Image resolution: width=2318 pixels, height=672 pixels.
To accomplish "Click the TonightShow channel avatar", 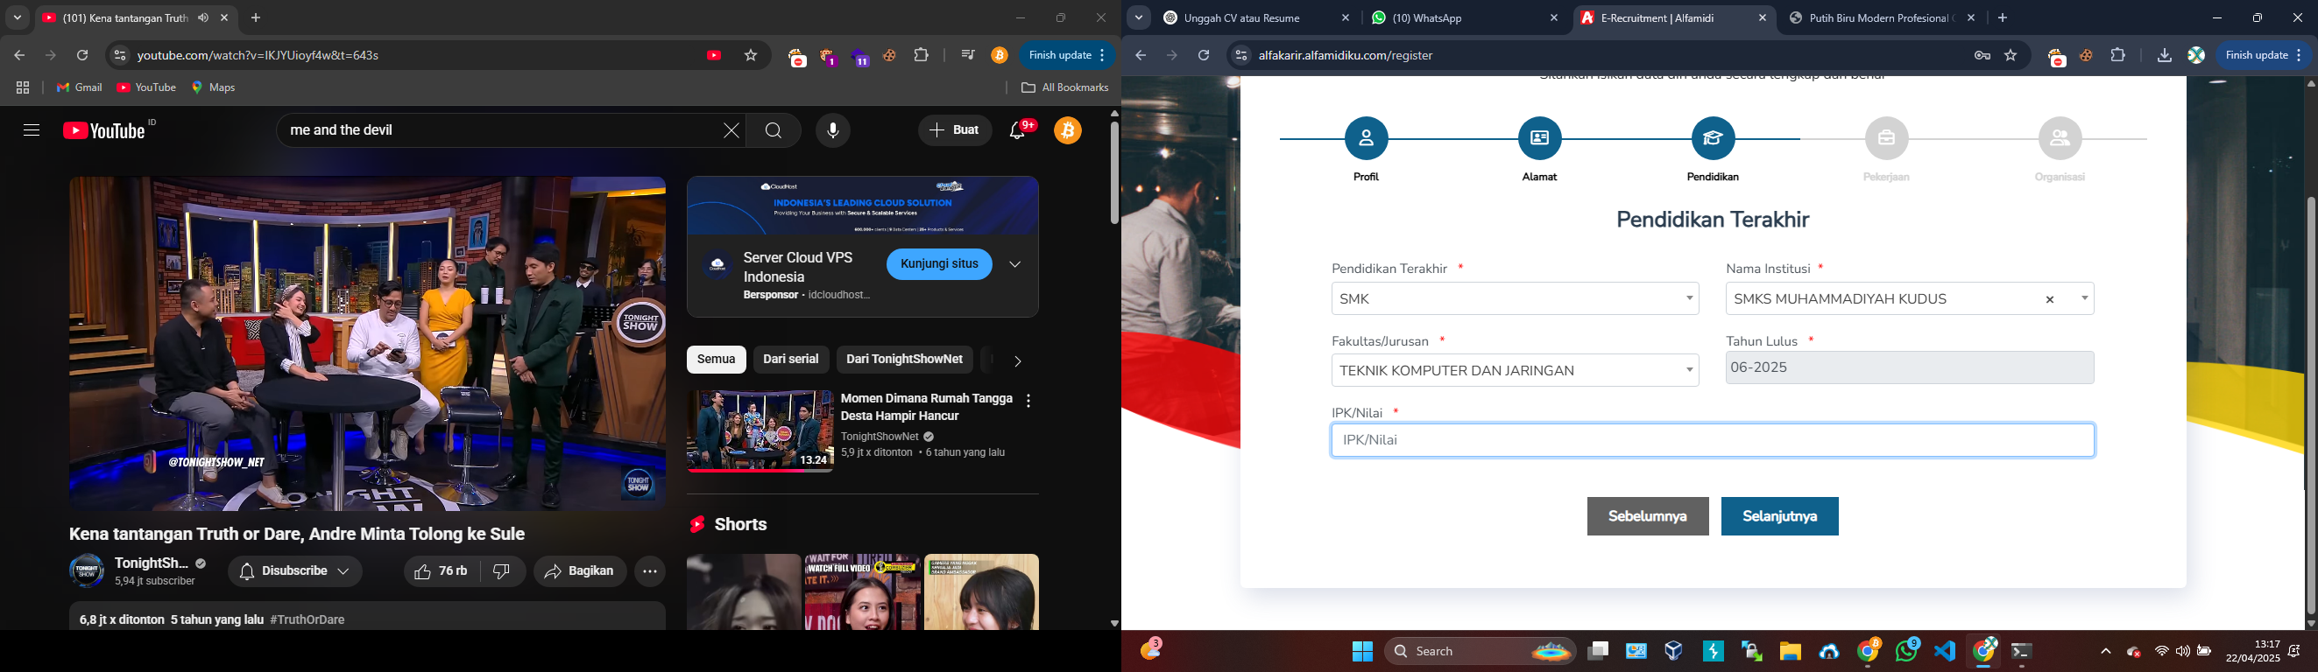I will coord(88,571).
